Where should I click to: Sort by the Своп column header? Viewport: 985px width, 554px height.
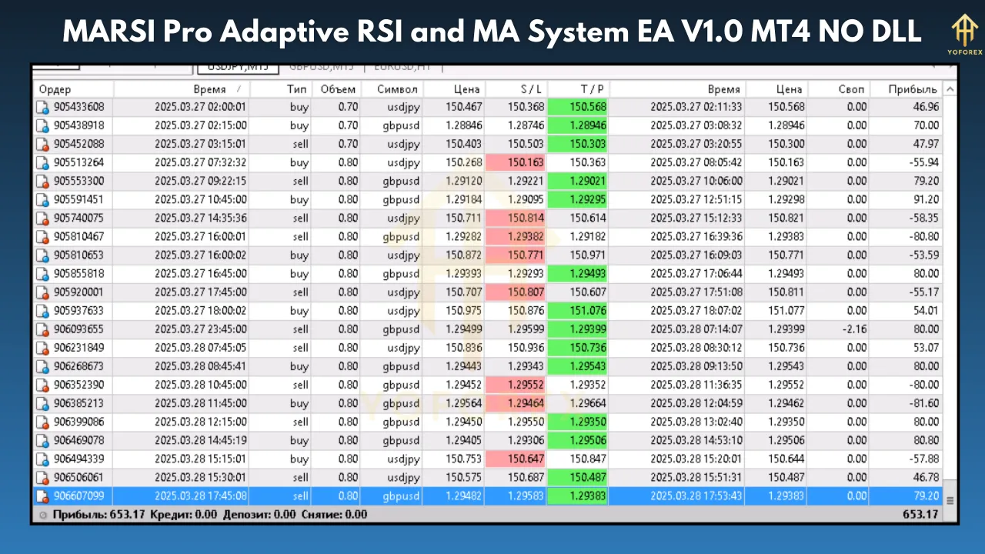[x=839, y=89]
